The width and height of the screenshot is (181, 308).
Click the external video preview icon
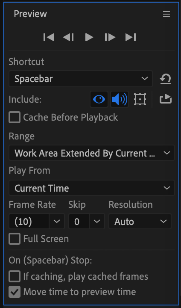point(166,99)
